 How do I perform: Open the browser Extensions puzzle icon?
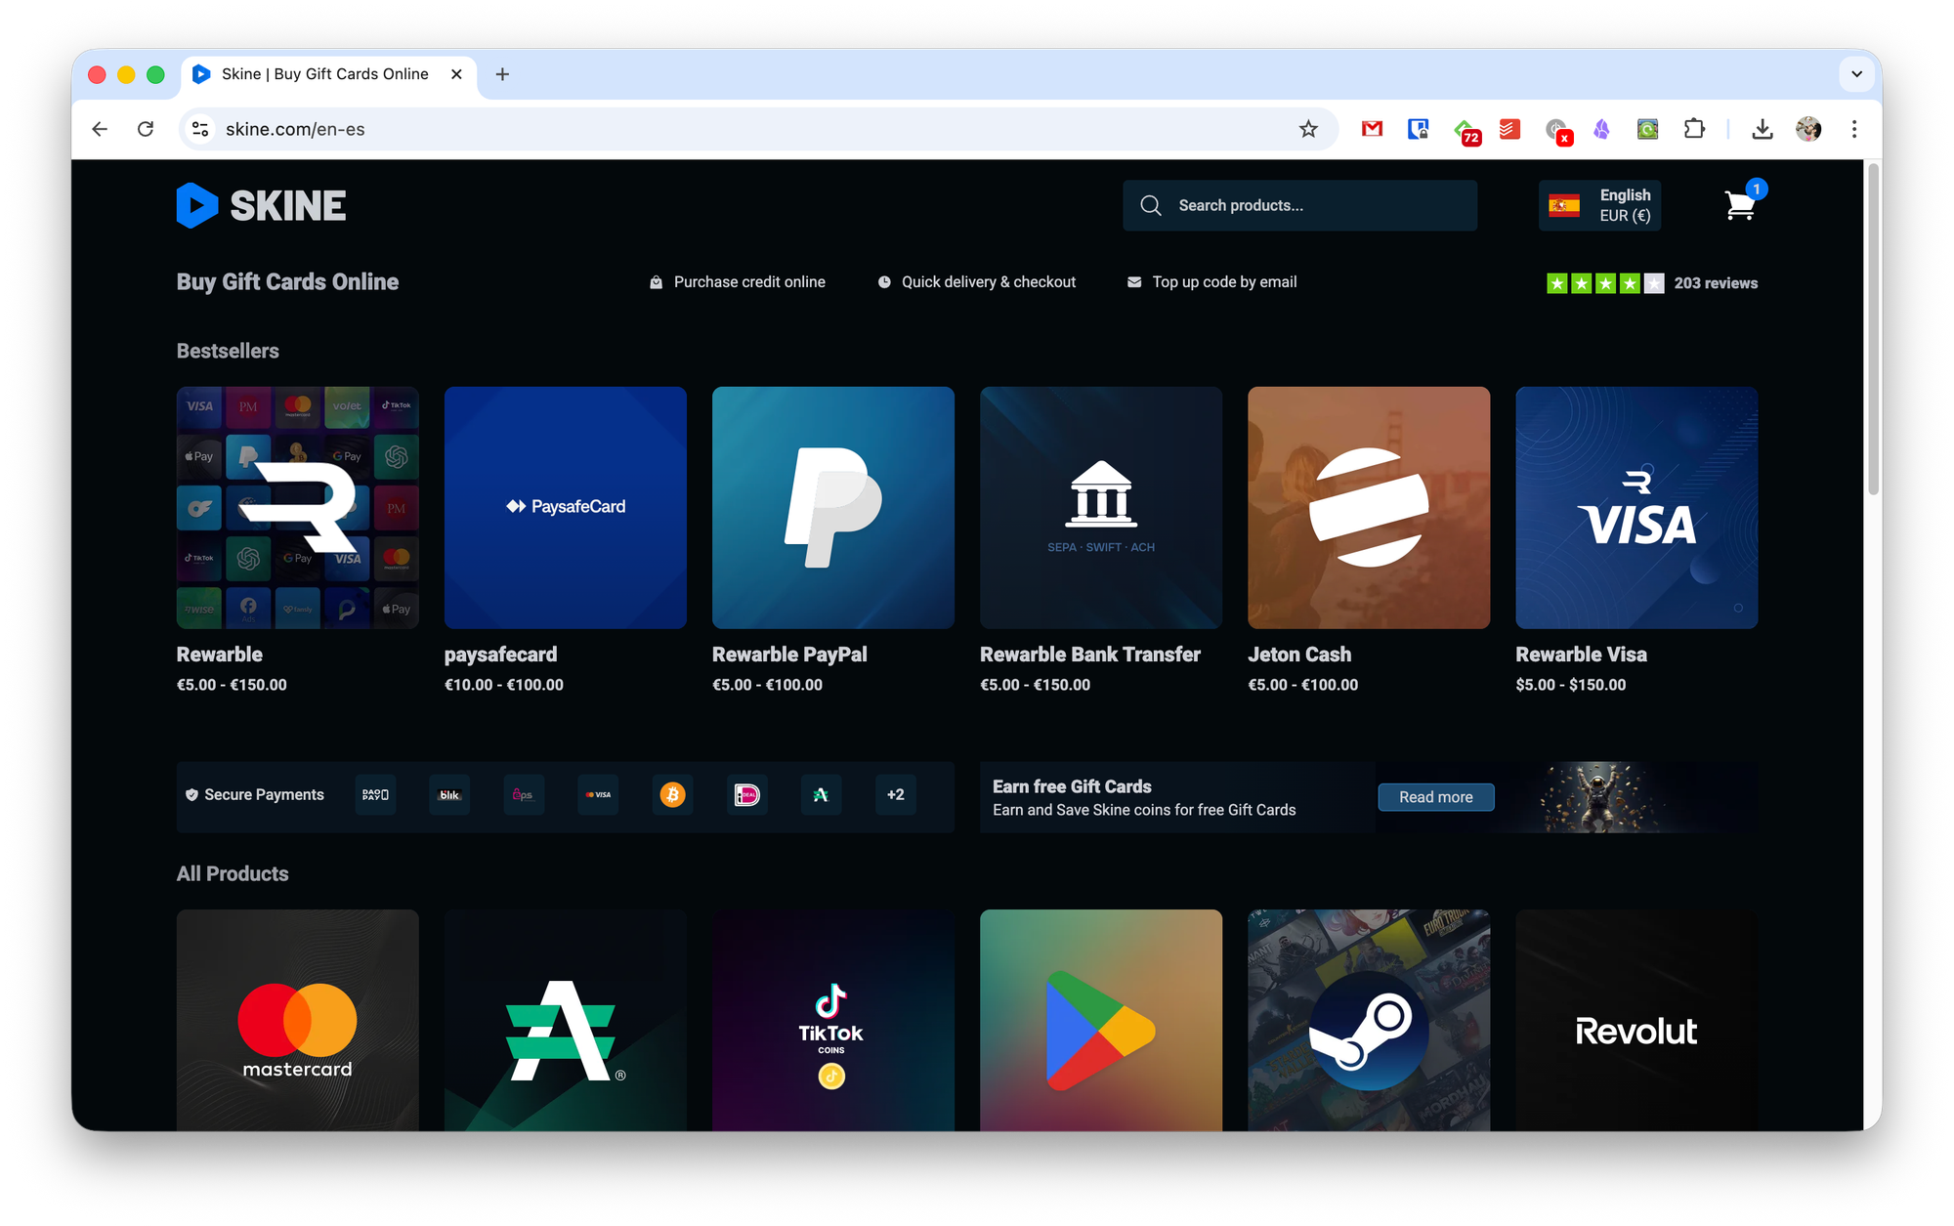tap(1694, 129)
